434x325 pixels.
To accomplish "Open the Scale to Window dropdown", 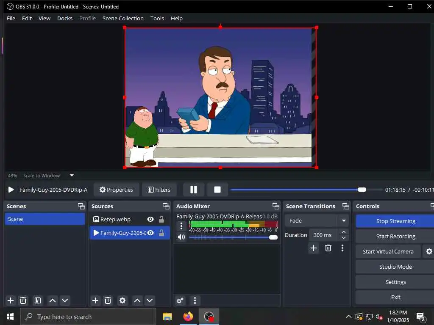I will (72, 175).
